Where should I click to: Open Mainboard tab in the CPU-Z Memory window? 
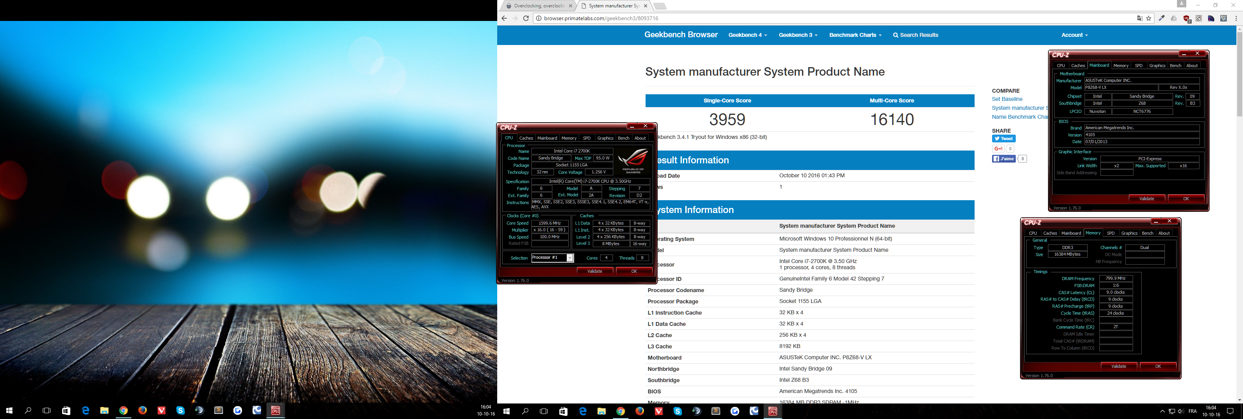1071,234
